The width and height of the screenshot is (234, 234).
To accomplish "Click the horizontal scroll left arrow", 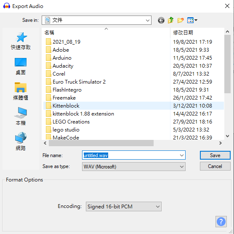I will coord(45,143).
